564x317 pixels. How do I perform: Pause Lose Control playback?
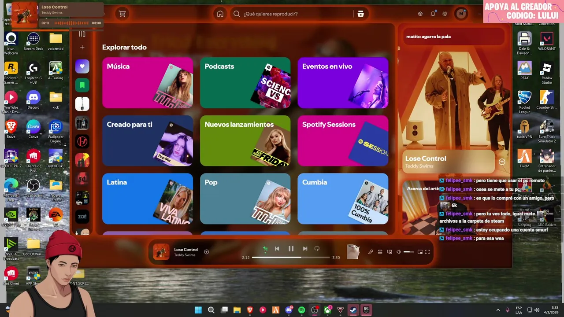pyautogui.click(x=291, y=249)
